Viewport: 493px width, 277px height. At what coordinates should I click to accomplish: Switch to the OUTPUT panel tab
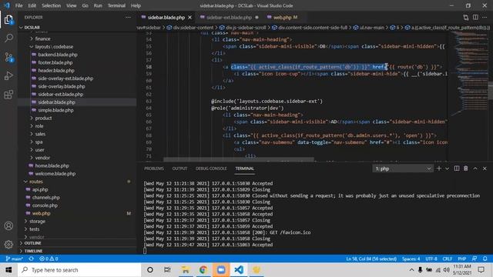coord(179,169)
